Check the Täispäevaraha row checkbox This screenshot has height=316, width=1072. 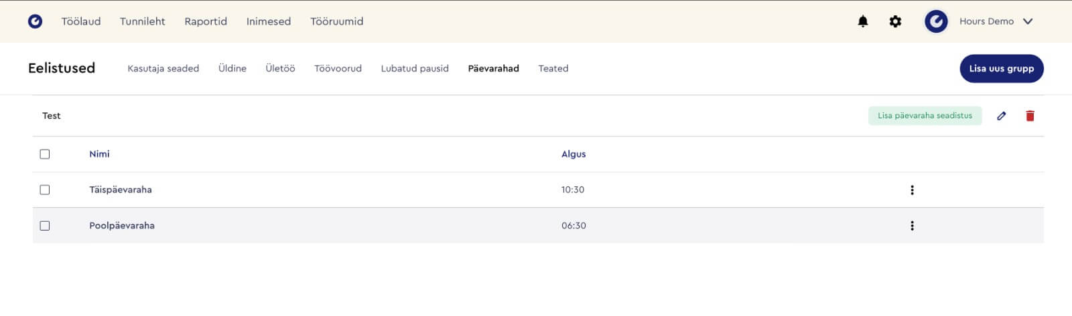point(45,190)
